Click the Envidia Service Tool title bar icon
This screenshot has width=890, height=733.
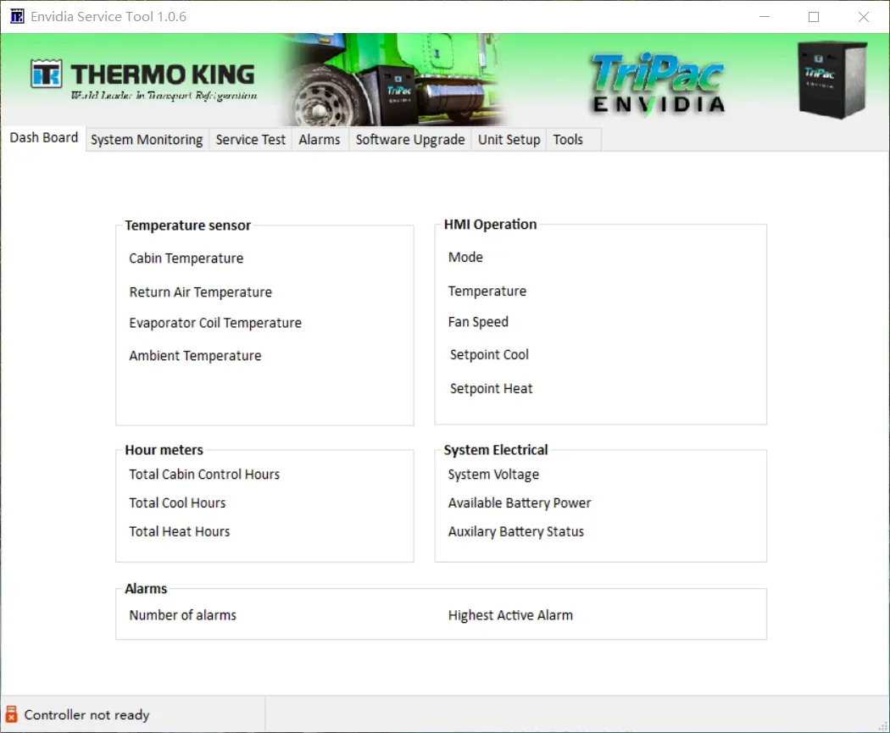pyautogui.click(x=17, y=16)
